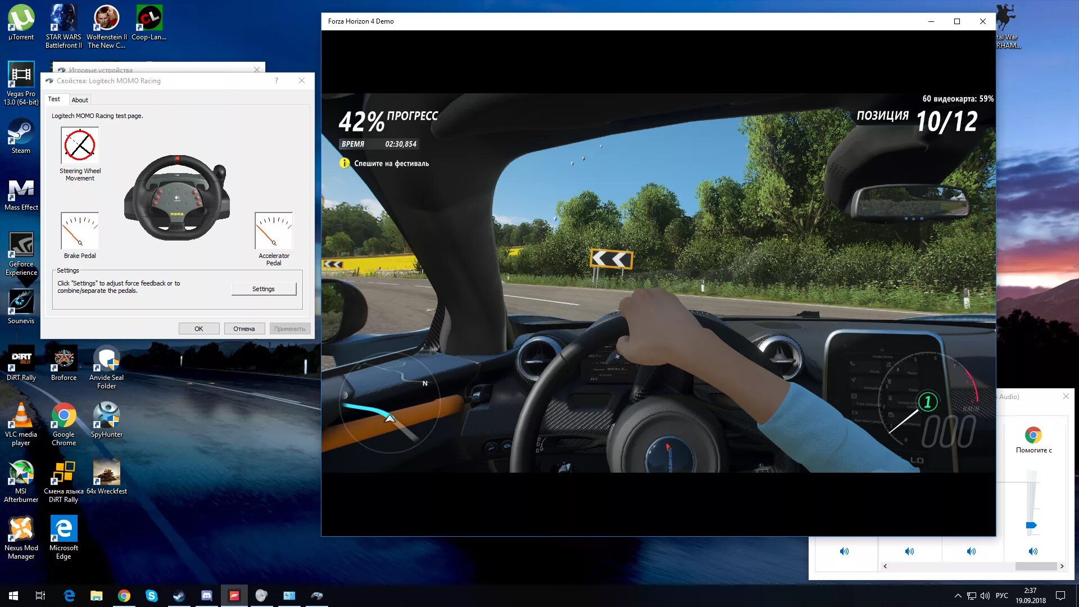Switch to the About tab in Logitech properties
Screen dimensions: 1079x607
tap(79, 98)
